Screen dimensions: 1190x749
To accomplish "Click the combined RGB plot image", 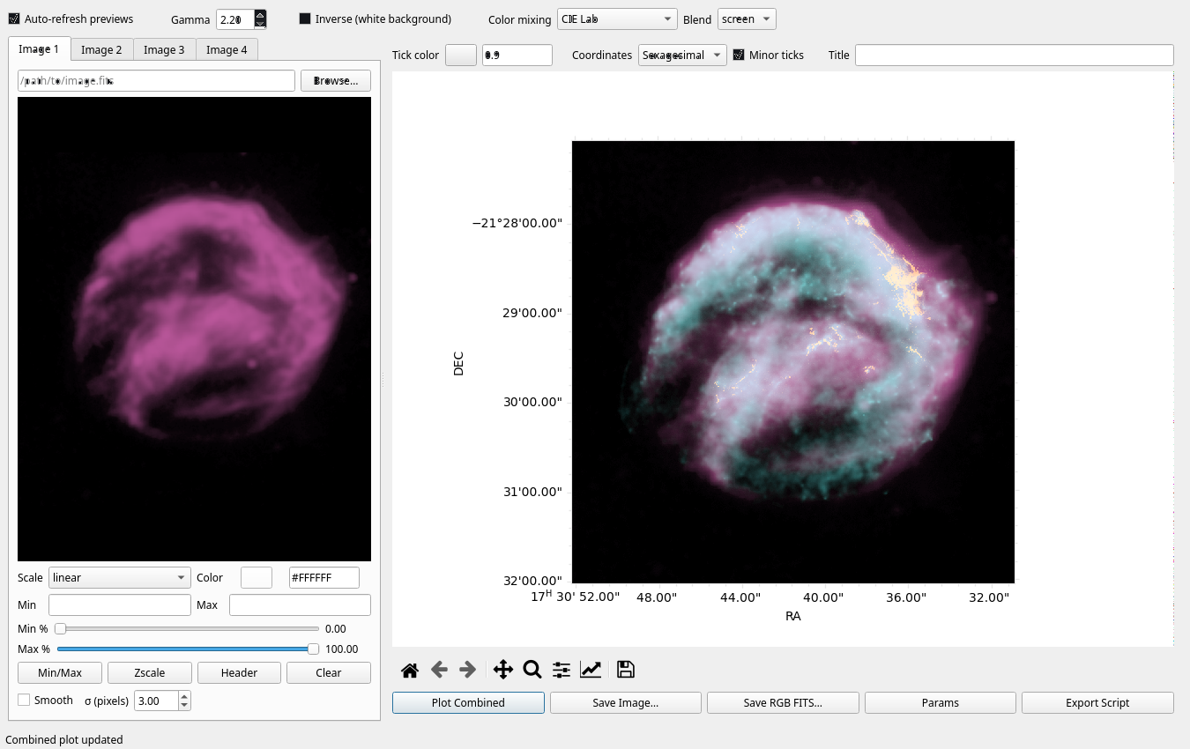I will click(793, 361).
